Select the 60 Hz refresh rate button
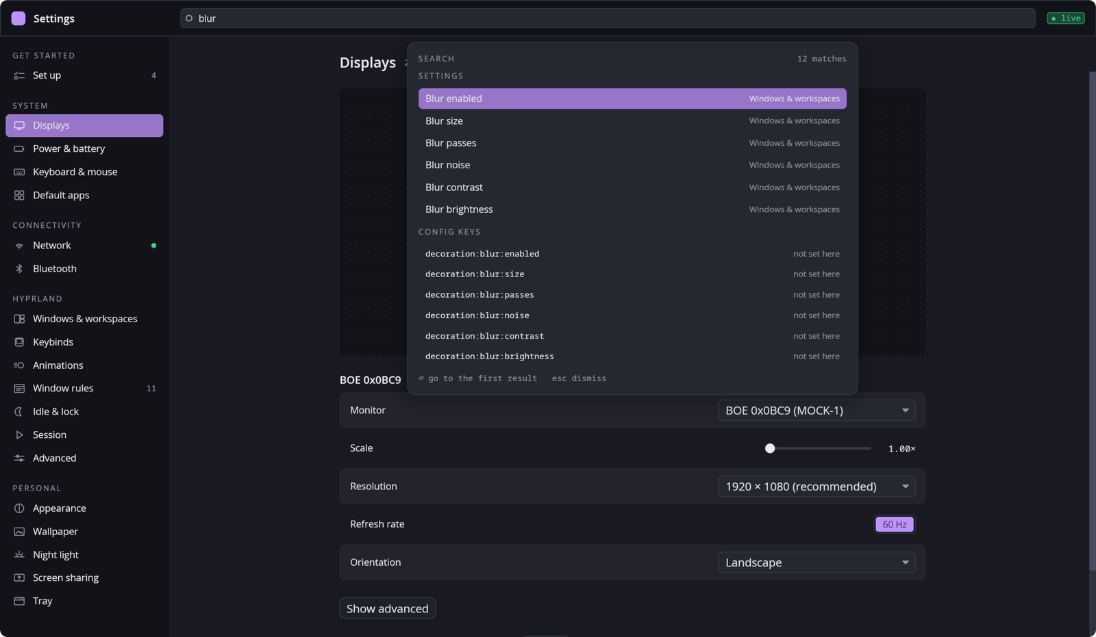The height and width of the screenshot is (637, 1096). (x=895, y=524)
